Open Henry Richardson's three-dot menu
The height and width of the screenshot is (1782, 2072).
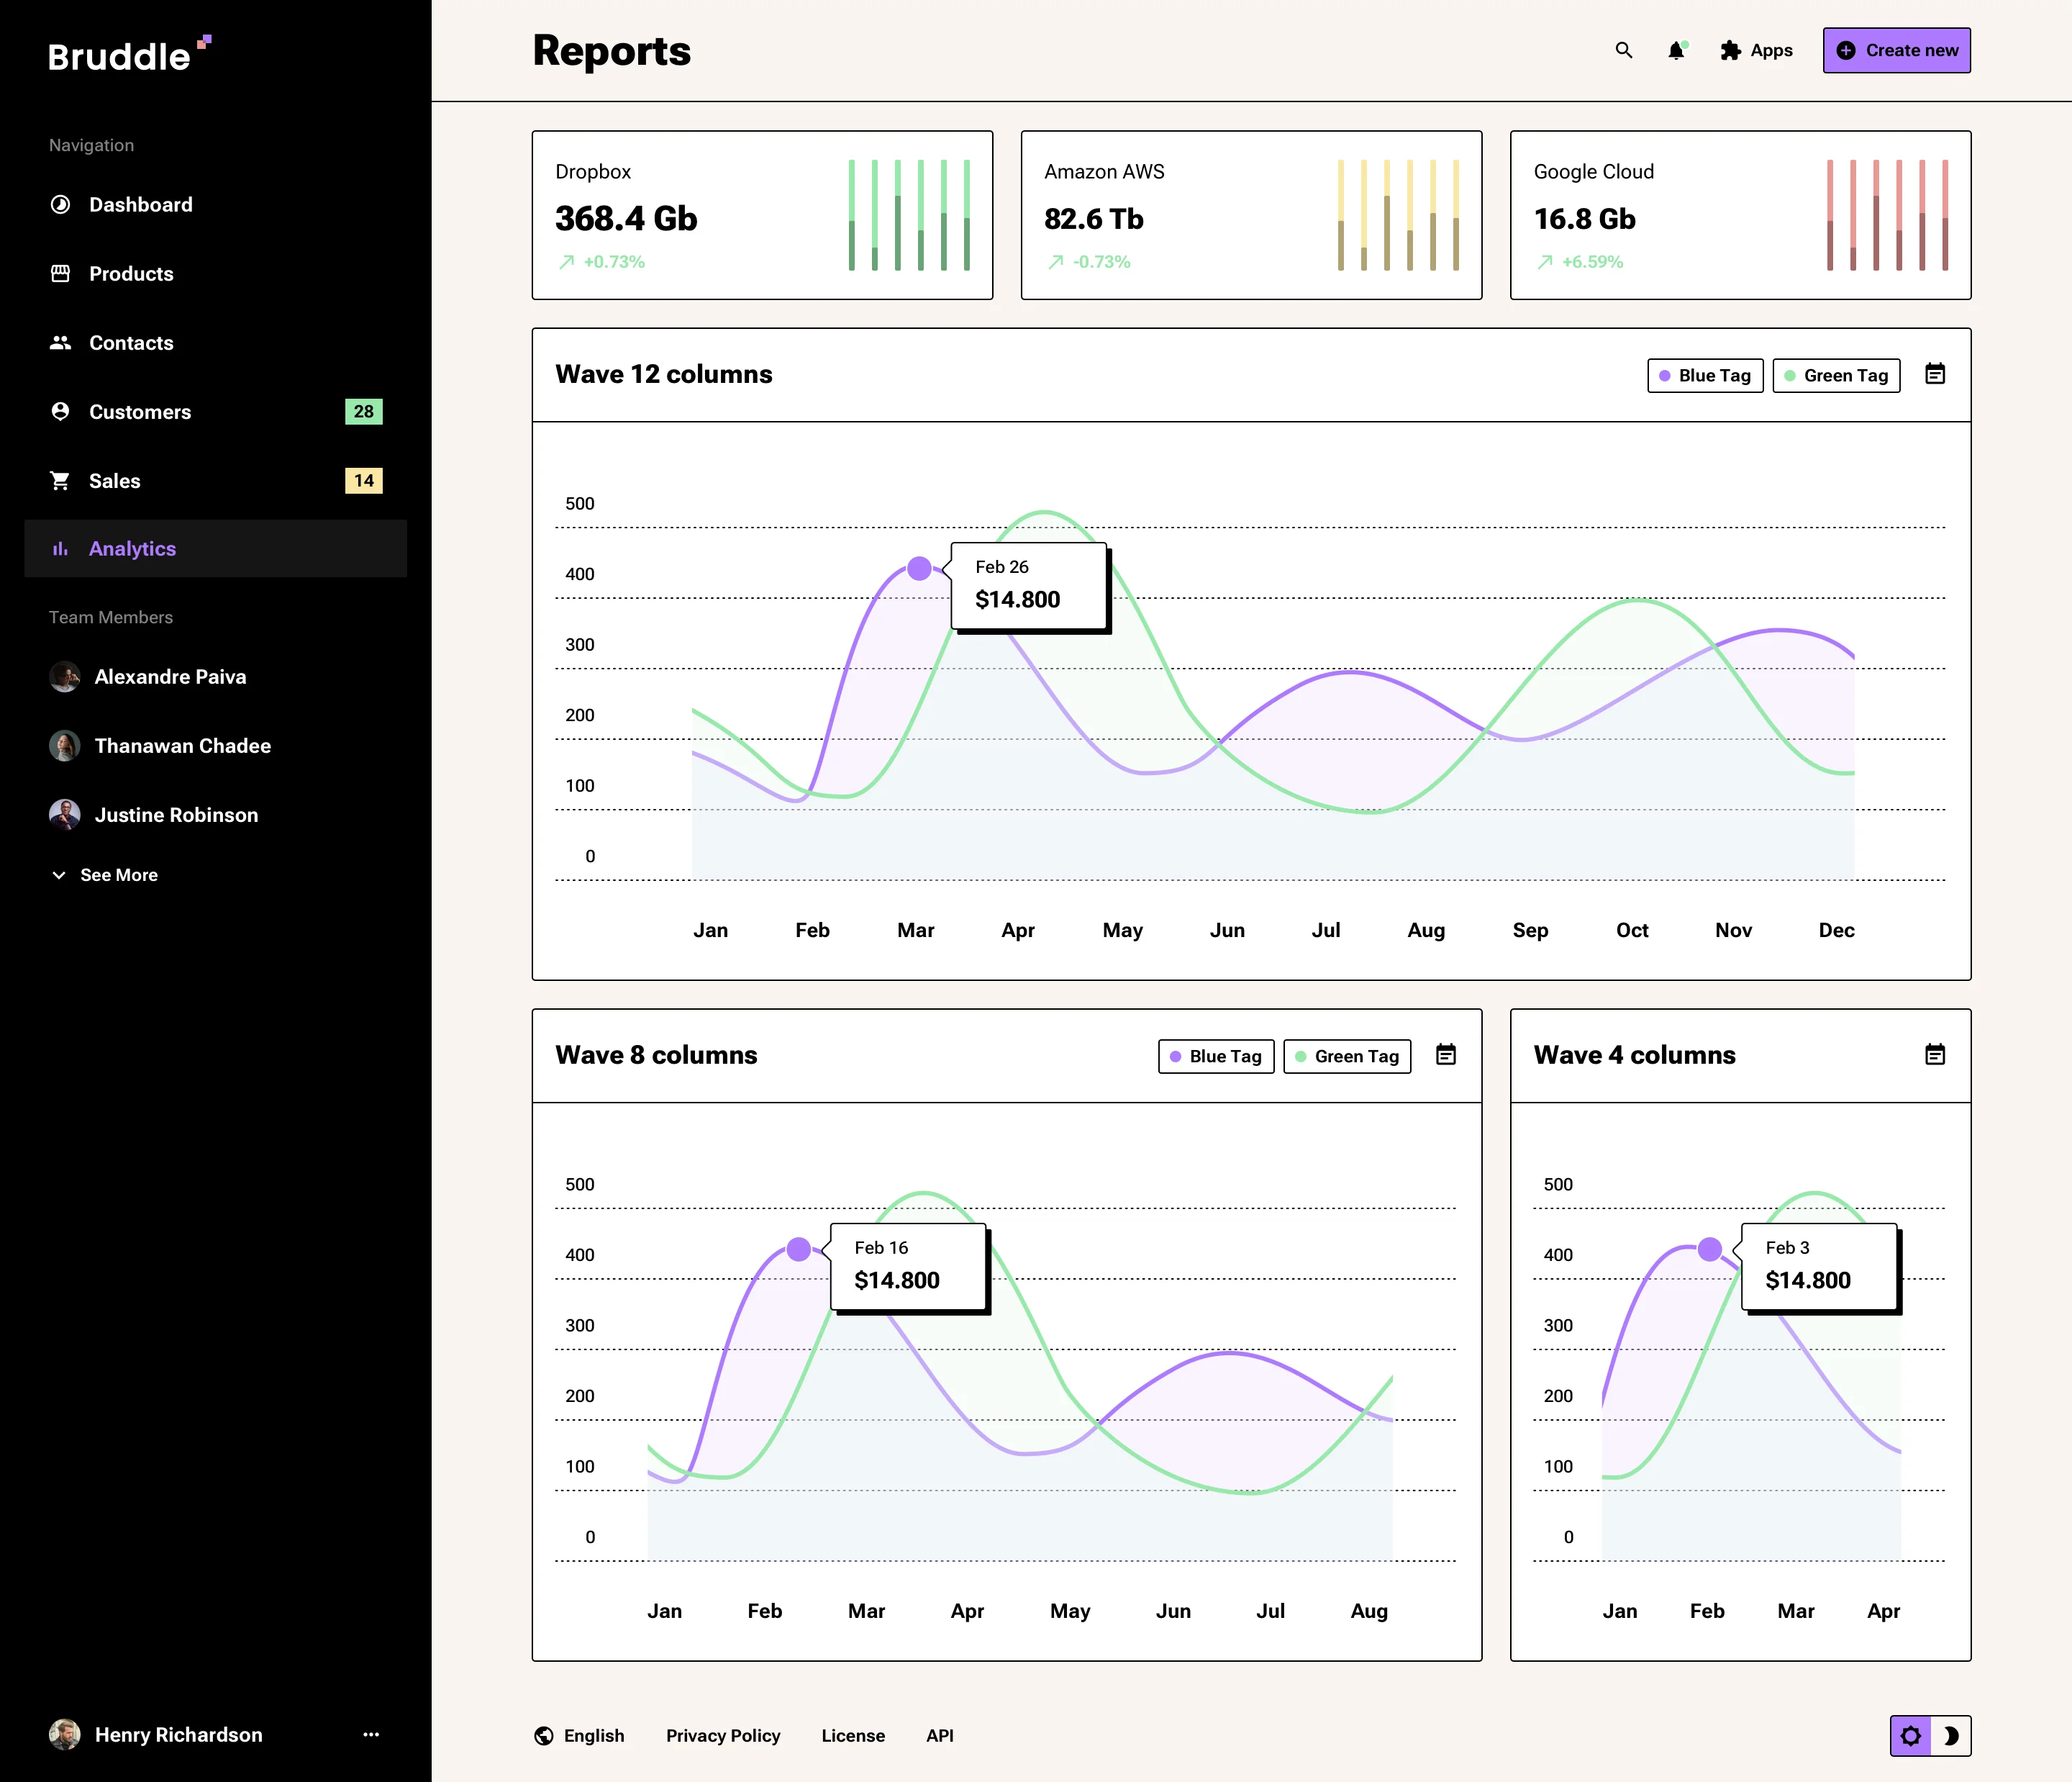[x=371, y=1735]
